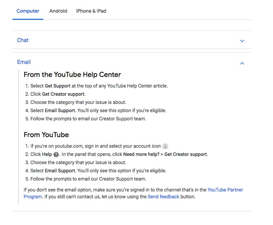
Task: Click 'Select Email Support' step under From YouTube
Action: [99, 171]
